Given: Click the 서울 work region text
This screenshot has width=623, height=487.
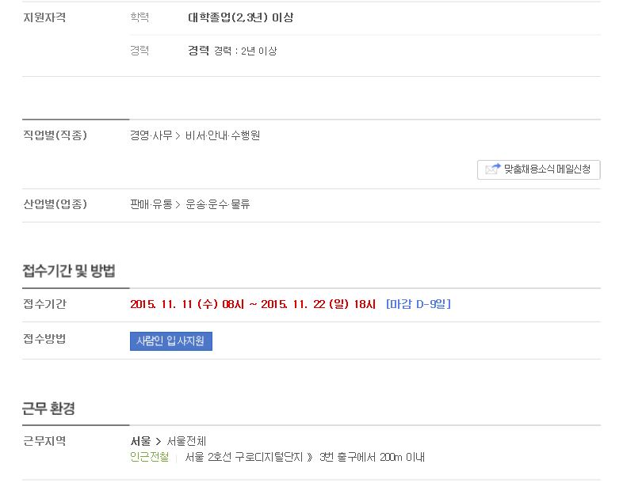Looking at the screenshot, I should click(140, 441).
